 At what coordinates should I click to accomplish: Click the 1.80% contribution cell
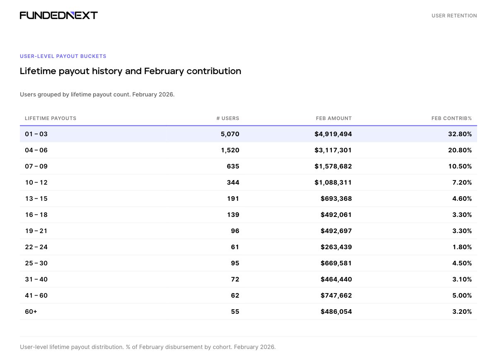462,247
